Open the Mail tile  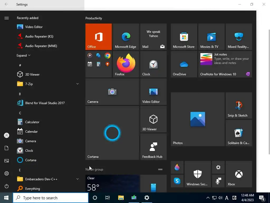pyautogui.click(x=153, y=37)
